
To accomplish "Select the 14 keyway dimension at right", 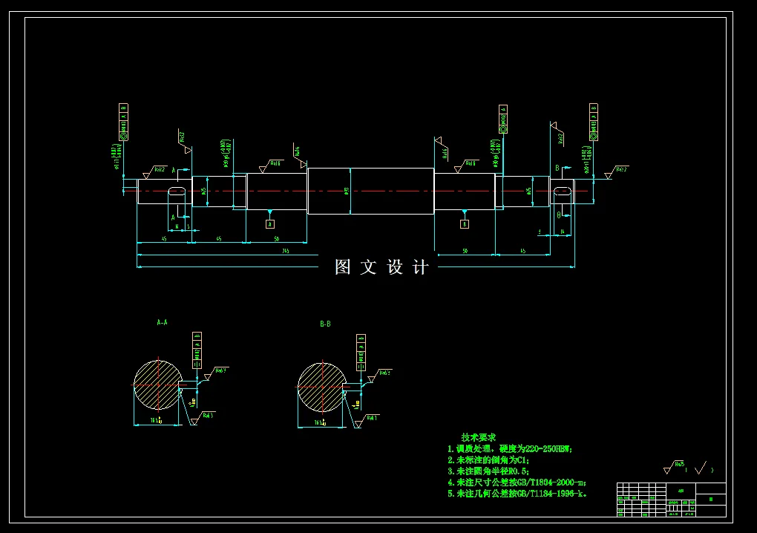I will (x=562, y=232).
